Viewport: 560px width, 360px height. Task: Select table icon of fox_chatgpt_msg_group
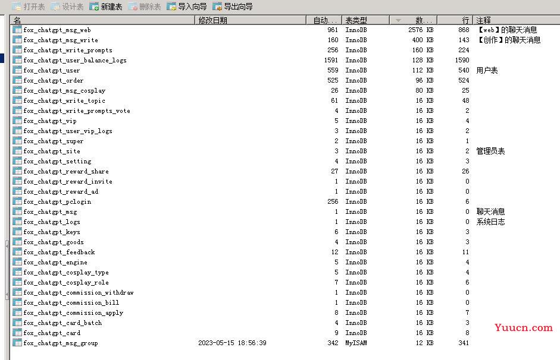[17, 343]
